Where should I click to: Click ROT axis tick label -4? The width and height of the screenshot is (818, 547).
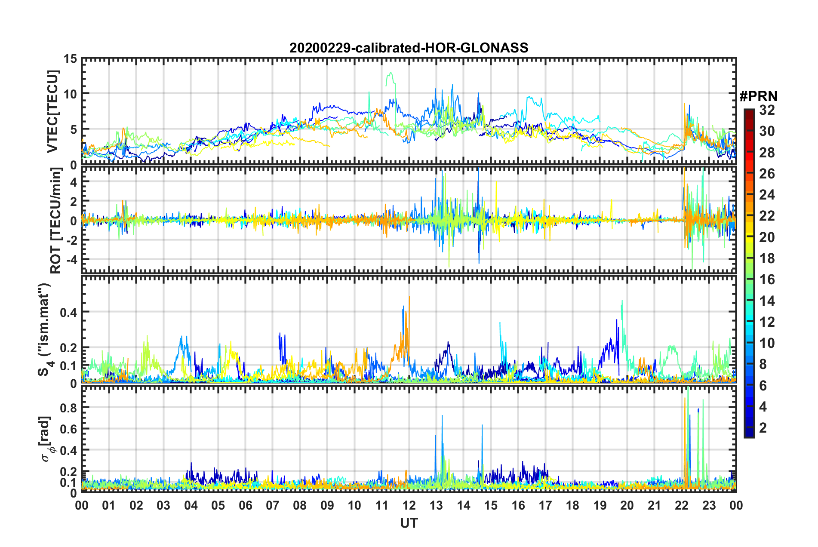(71, 260)
